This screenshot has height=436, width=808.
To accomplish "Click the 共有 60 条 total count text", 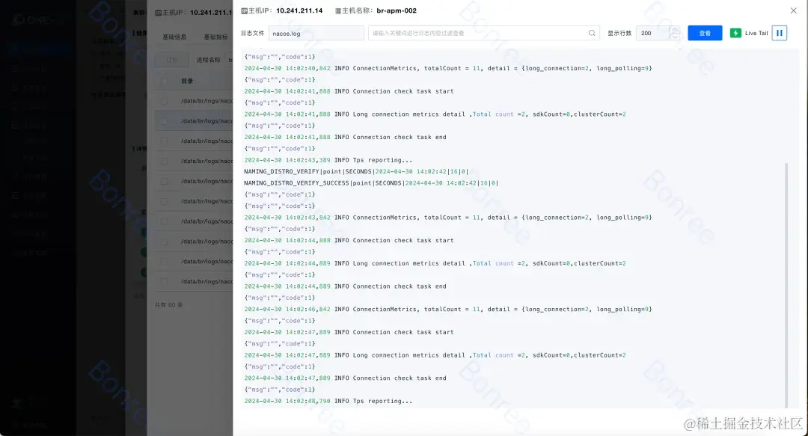I will click(169, 305).
